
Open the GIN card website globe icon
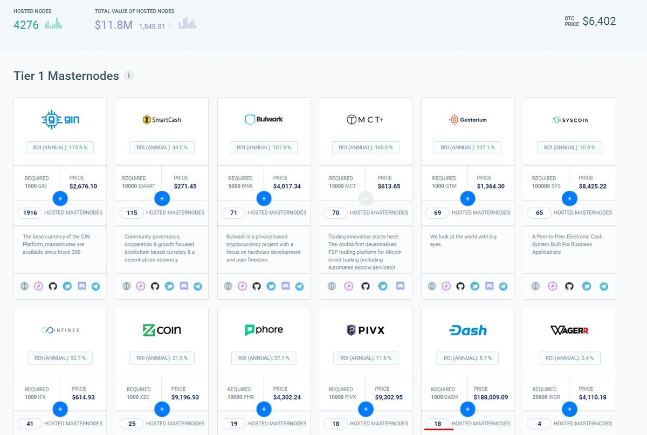coord(24,287)
